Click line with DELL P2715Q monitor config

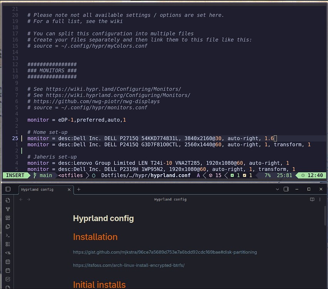(152, 138)
